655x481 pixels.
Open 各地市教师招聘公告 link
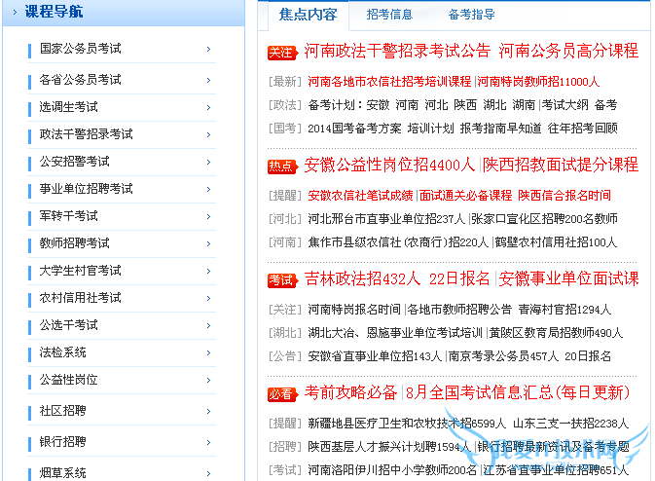click(x=459, y=310)
